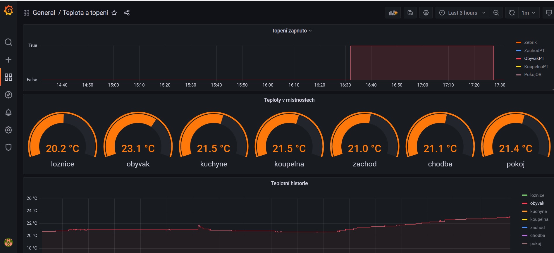The image size is (554, 253).
Task: Toggle the kuchyne series in history legend
Action: point(538,211)
